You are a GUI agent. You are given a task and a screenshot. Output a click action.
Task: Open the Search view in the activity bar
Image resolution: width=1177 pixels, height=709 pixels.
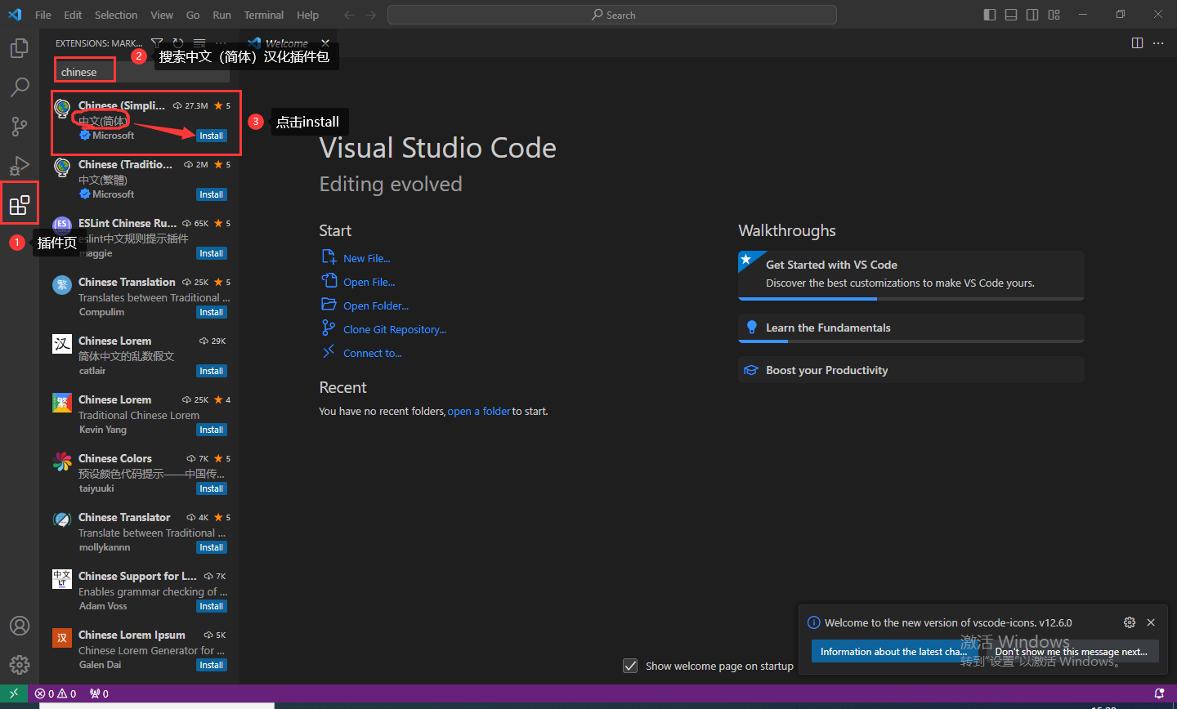[20, 87]
